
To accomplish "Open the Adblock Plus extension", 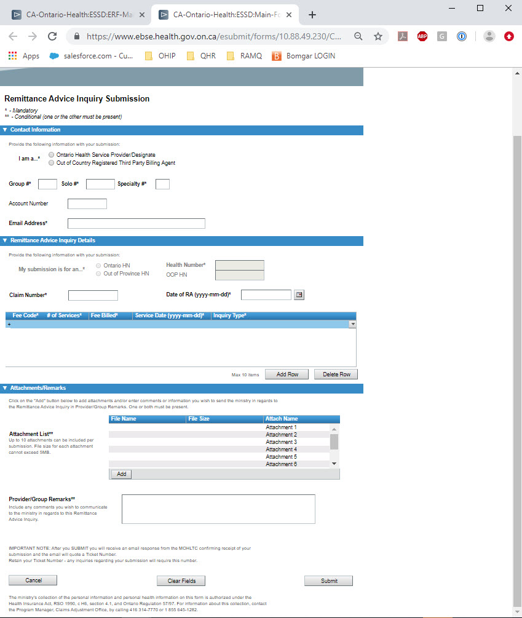I will click(422, 36).
